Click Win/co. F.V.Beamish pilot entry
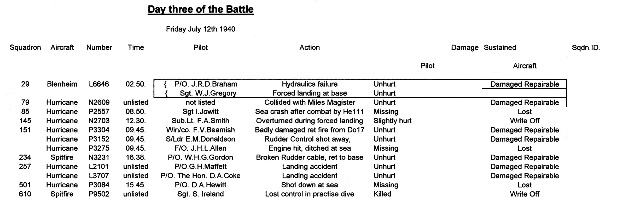617x222 pixels. click(x=200, y=130)
